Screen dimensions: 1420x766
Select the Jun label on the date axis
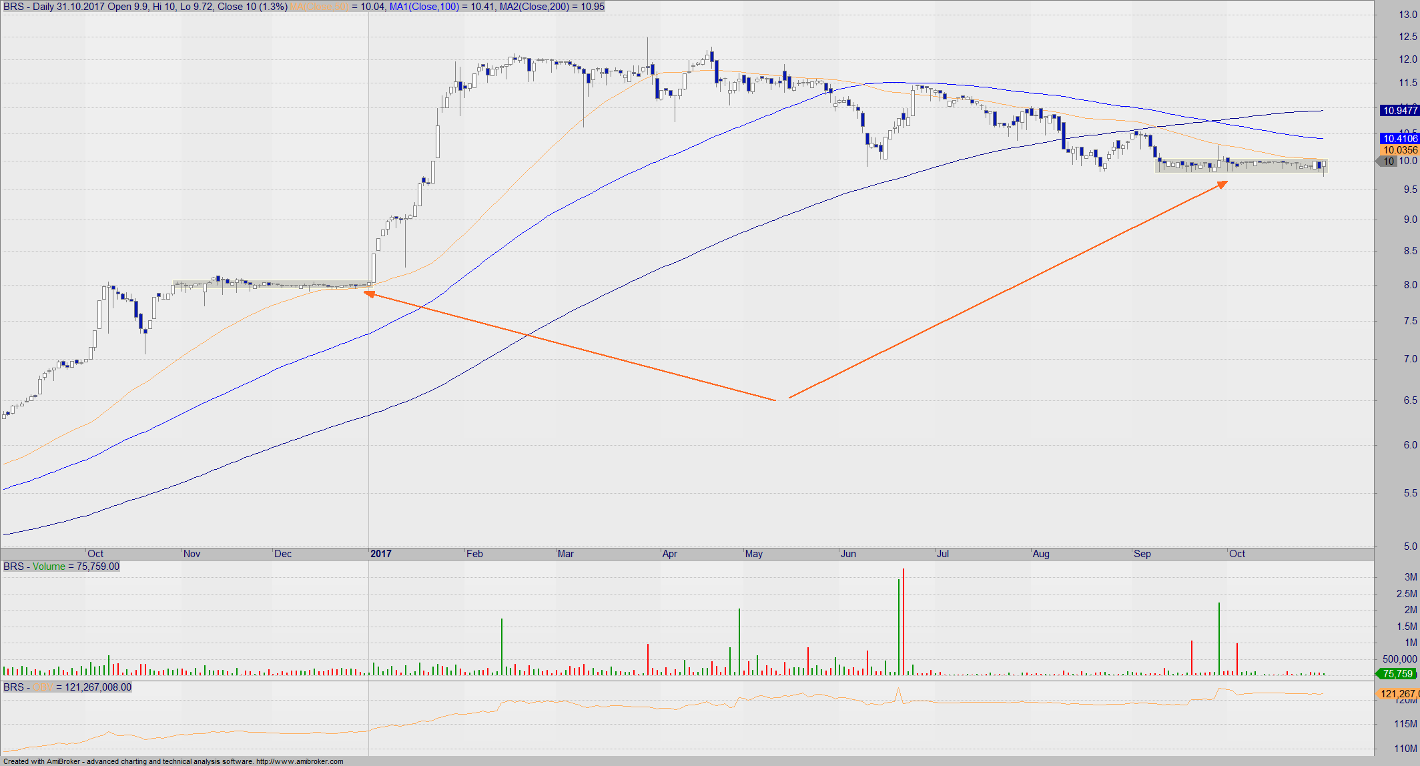coord(848,554)
